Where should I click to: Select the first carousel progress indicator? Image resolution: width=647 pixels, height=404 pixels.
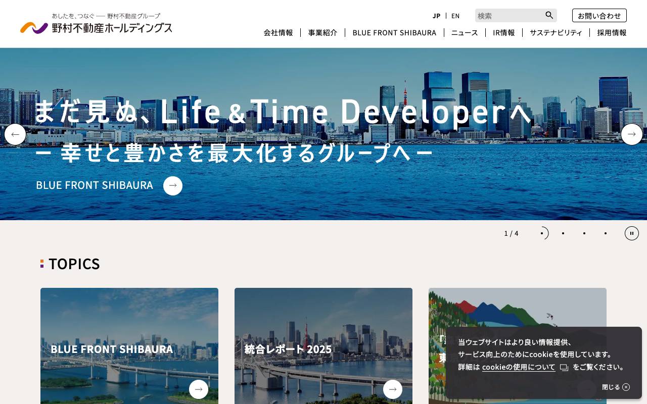tap(542, 233)
